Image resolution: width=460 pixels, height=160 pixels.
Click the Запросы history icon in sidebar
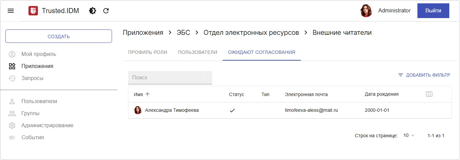click(x=12, y=78)
